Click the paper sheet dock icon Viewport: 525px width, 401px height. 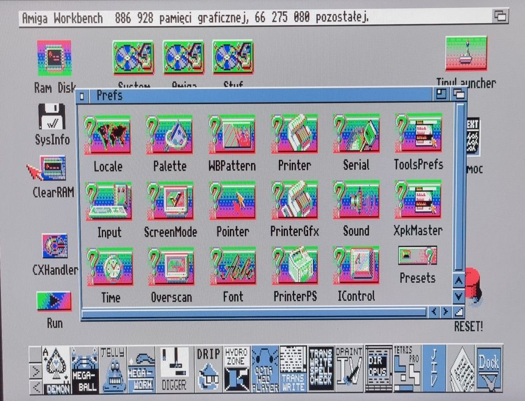[x=462, y=368]
